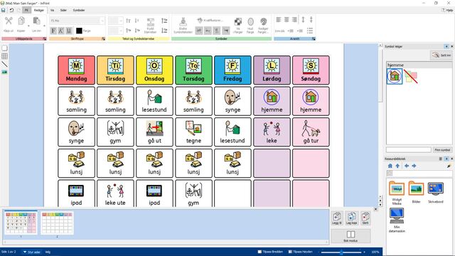
Task: Click the Finn symbol button
Action: (x=442, y=150)
